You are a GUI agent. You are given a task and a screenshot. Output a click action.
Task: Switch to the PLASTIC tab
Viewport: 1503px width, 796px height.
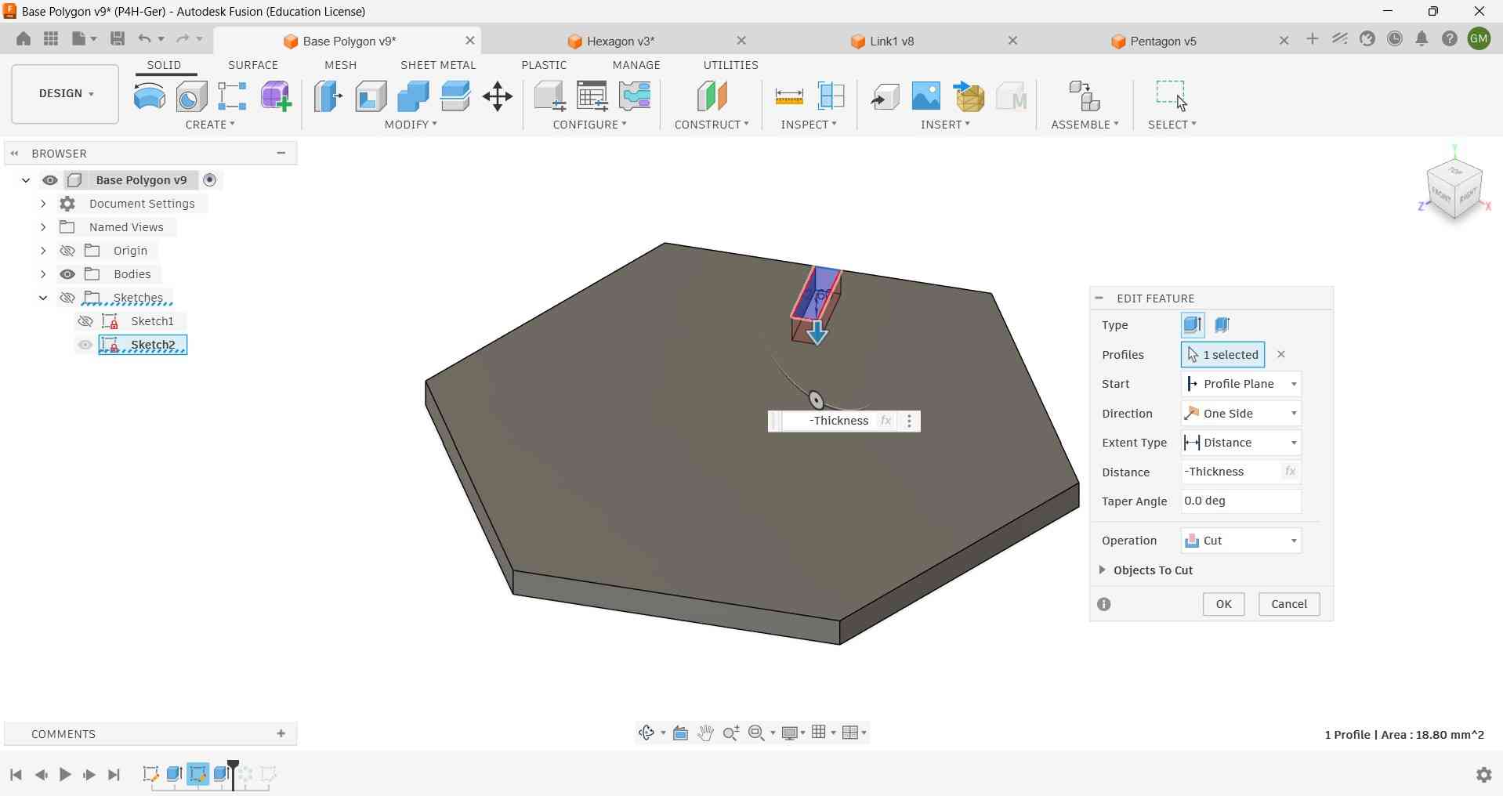click(544, 65)
